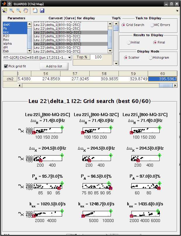This screenshot has width=181, height=236.
Task: Click chi2 cell with value 309.9835
Action: click(x=104, y=79)
